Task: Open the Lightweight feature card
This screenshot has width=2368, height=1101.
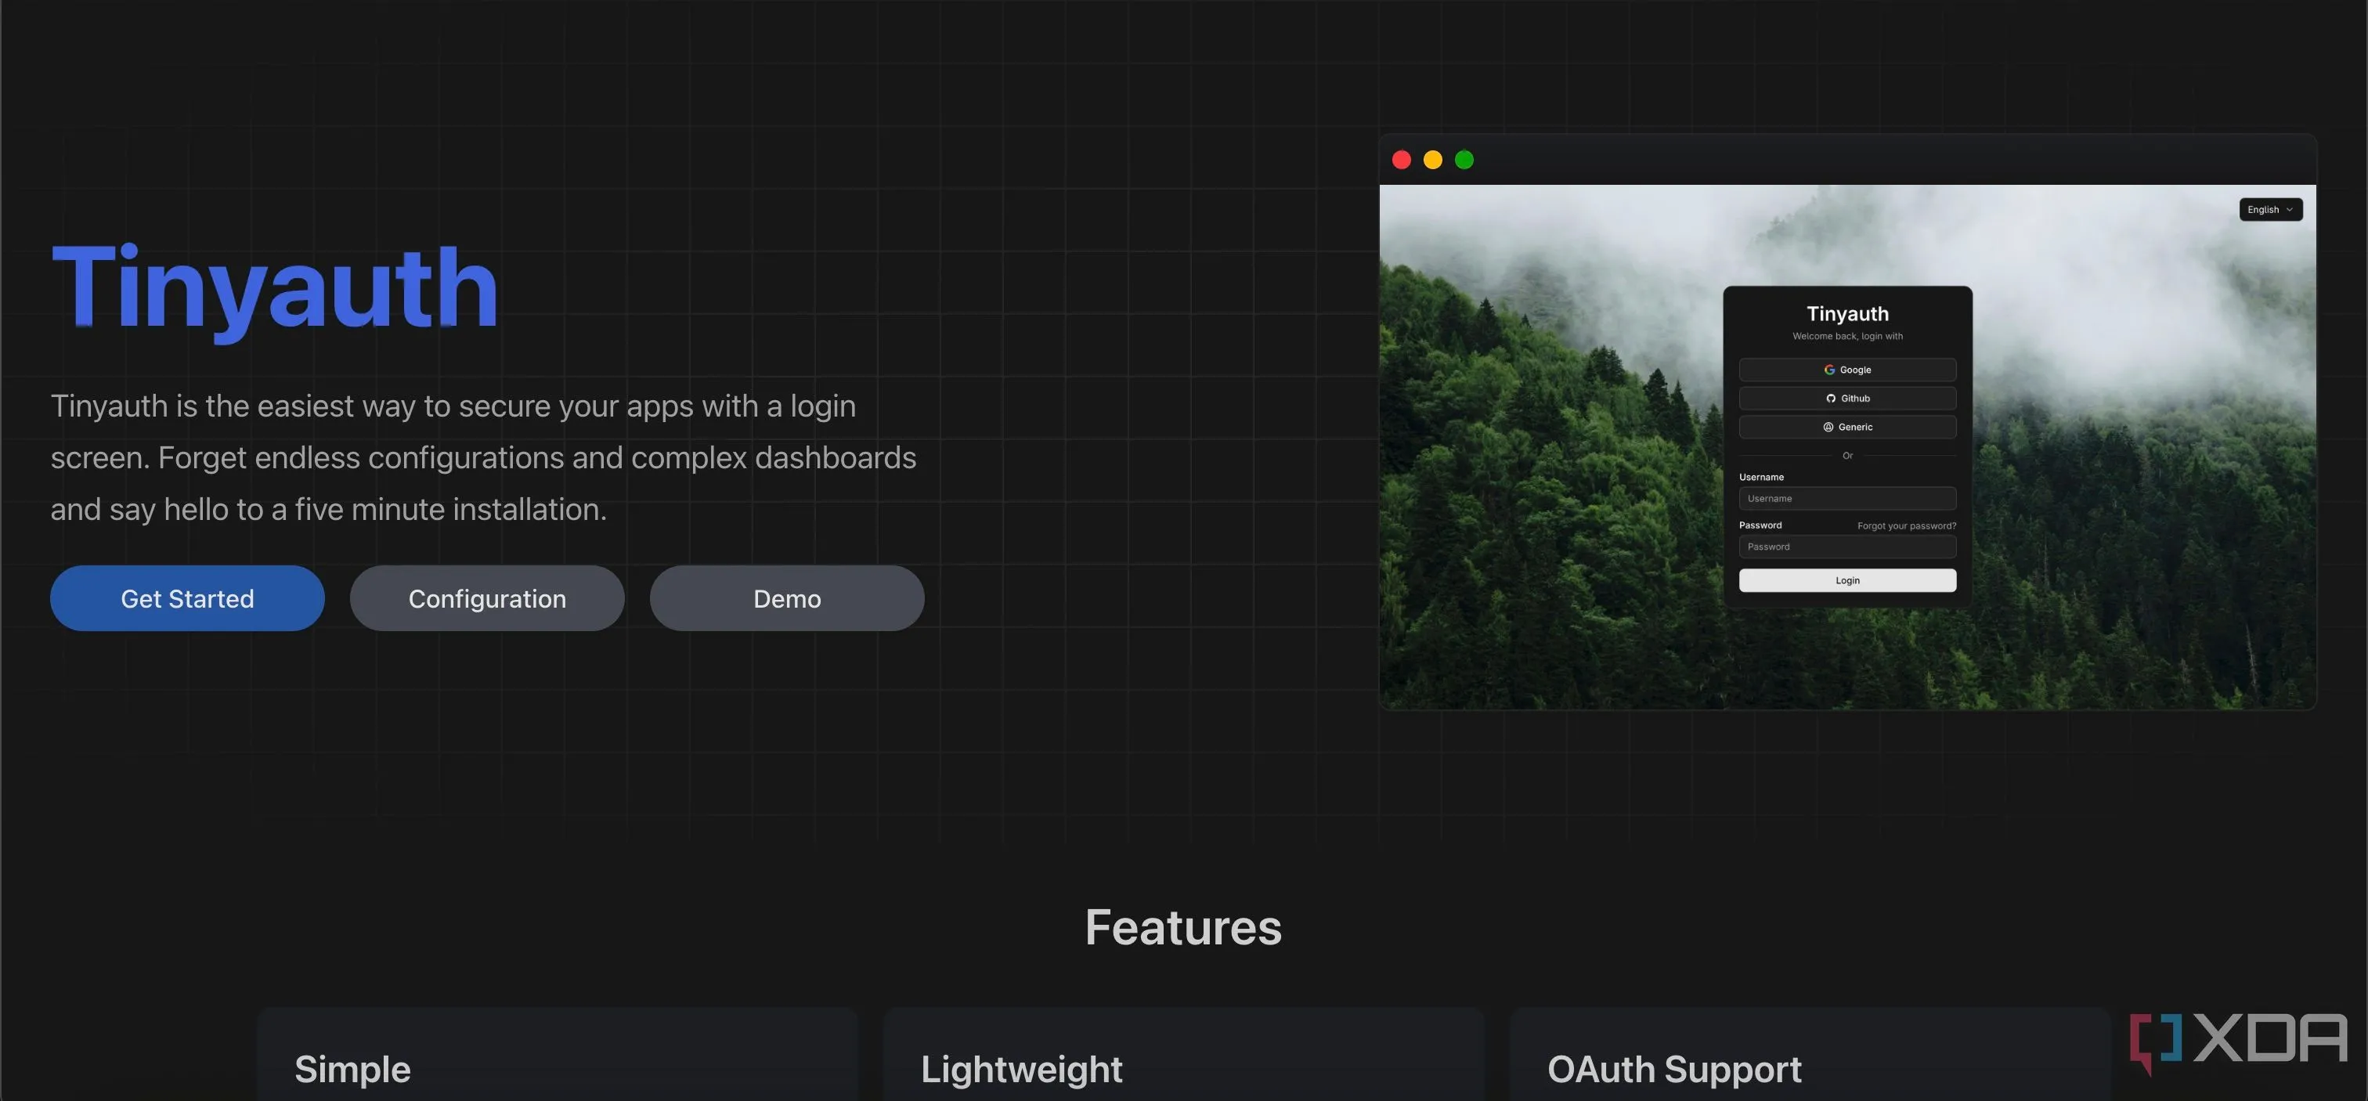Action: 1184,1054
